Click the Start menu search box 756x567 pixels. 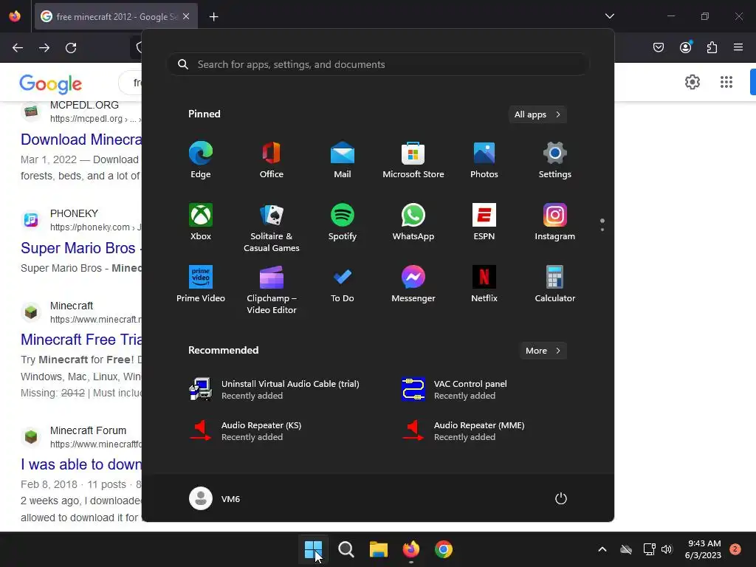tap(378, 65)
